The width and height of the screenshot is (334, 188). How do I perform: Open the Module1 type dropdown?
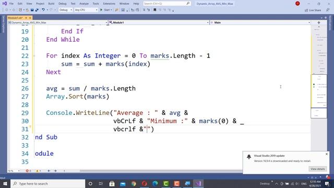click(x=159, y=22)
